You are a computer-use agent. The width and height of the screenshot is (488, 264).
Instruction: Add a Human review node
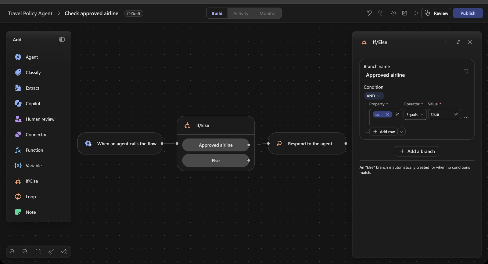pyautogui.click(x=39, y=119)
